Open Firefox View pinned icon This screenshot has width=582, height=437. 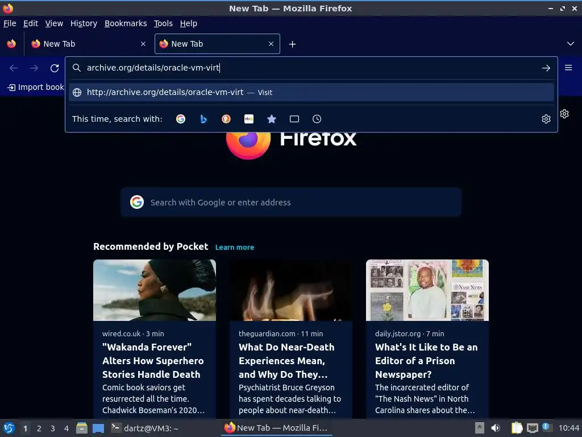(11, 44)
